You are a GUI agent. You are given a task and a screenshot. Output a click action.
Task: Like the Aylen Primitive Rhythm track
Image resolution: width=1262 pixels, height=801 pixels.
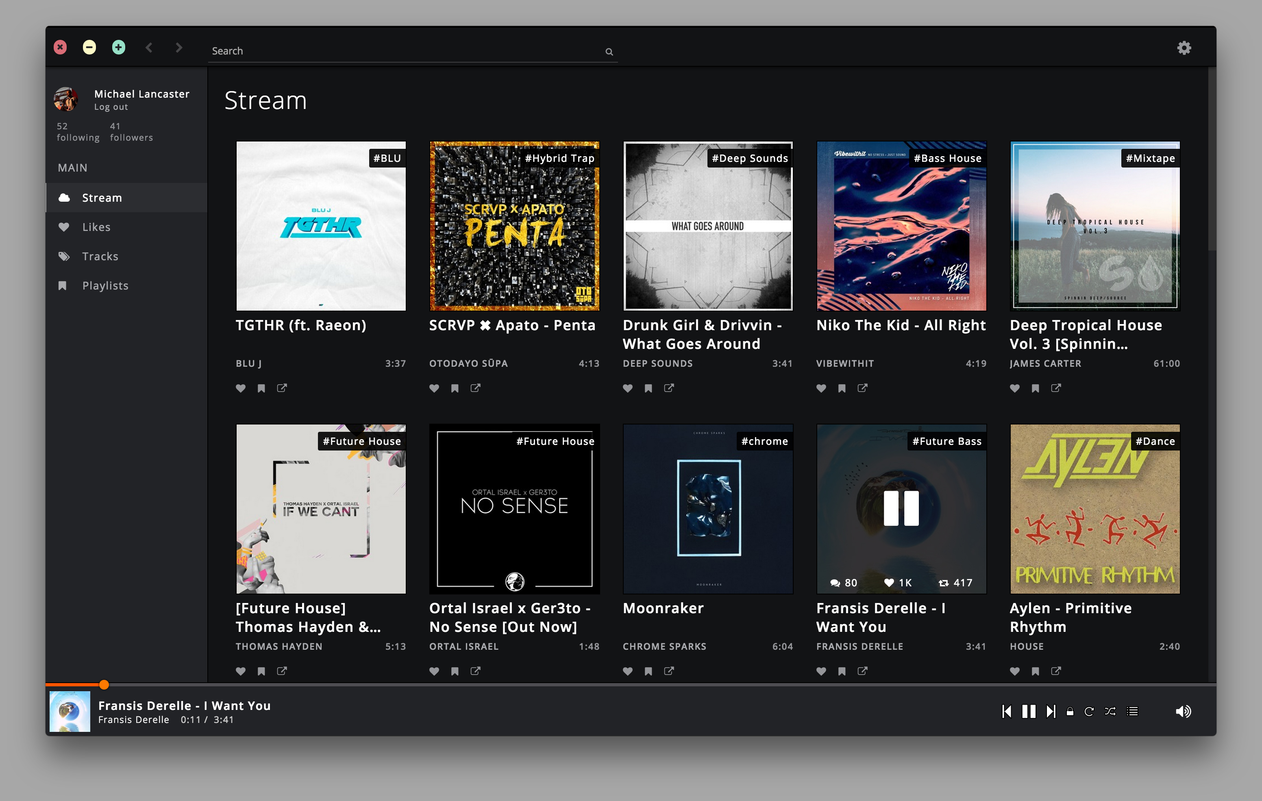click(1015, 671)
